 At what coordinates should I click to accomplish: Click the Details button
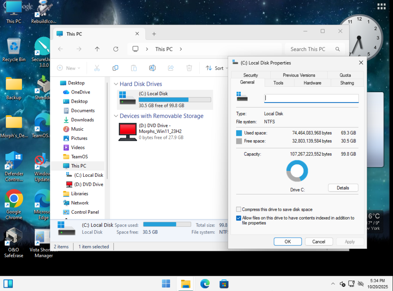pos(343,188)
